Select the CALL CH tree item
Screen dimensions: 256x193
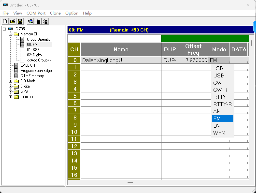28,65
